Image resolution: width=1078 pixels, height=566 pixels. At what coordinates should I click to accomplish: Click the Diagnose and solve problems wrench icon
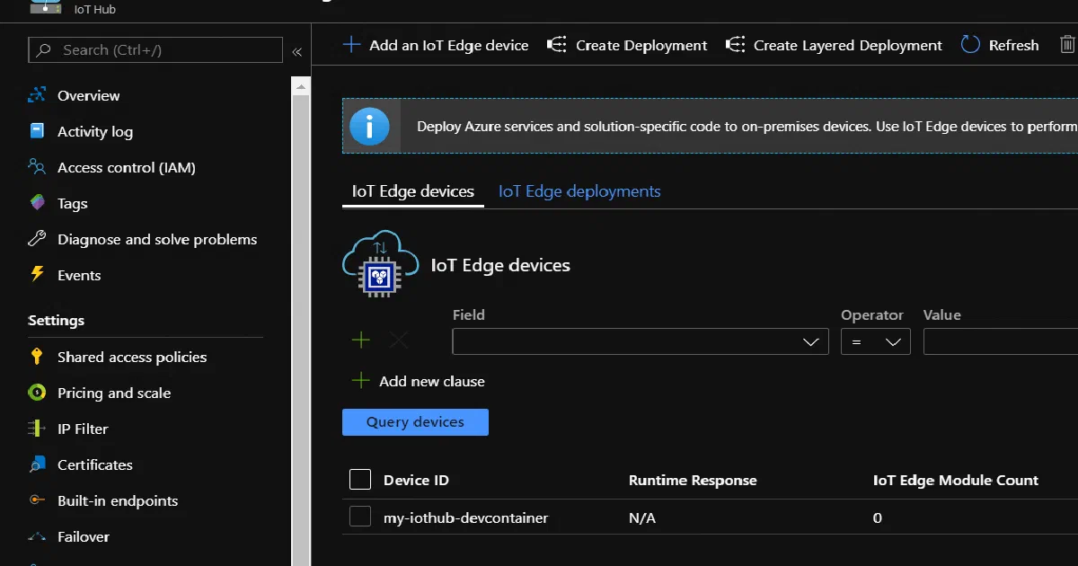pos(37,239)
